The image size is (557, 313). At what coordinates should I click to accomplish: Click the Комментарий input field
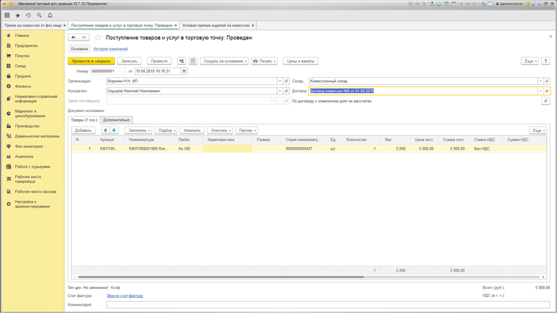tap(328, 304)
